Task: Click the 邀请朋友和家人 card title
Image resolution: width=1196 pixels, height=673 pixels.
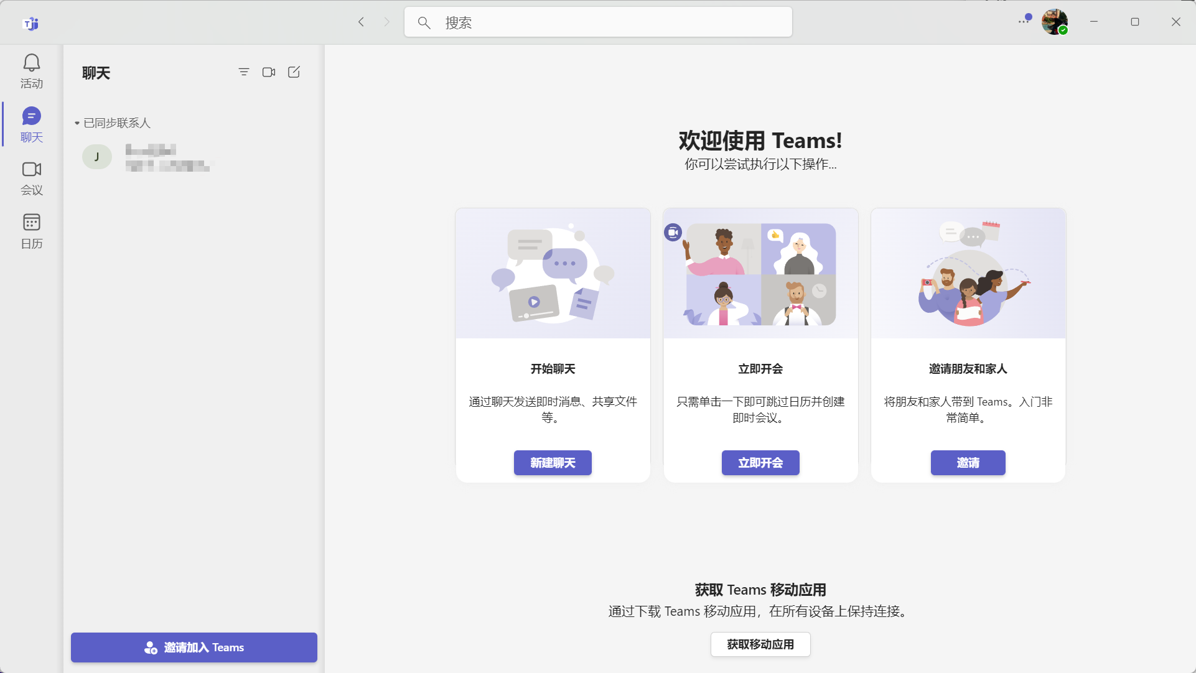Action: (x=968, y=369)
